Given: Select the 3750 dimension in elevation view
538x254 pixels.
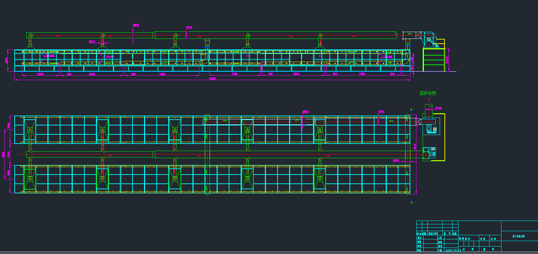Looking at the screenshot, I should 40,74.
